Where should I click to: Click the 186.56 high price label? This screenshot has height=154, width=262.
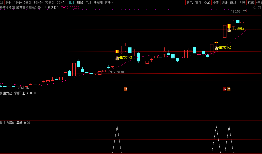coord(236,11)
